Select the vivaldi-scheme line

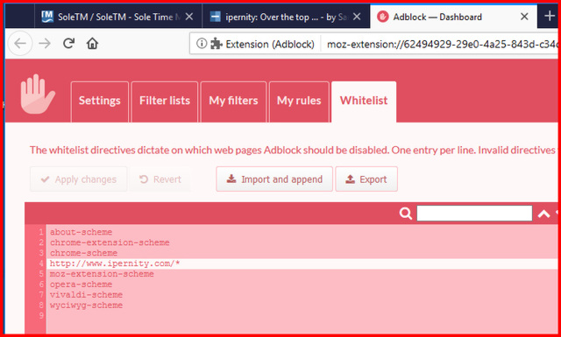[x=86, y=295]
